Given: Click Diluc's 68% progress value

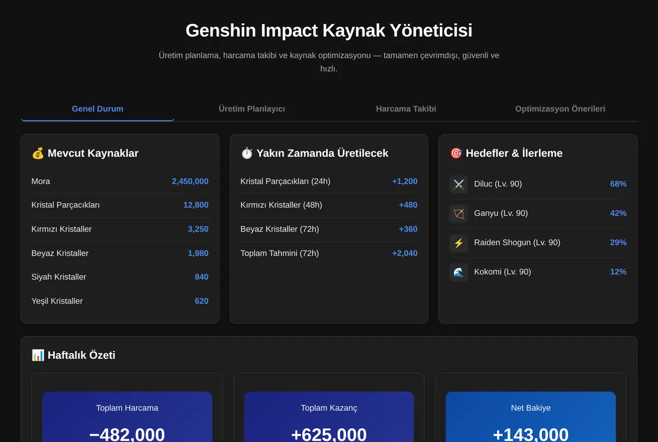Looking at the screenshot, I should click(618, 184).
